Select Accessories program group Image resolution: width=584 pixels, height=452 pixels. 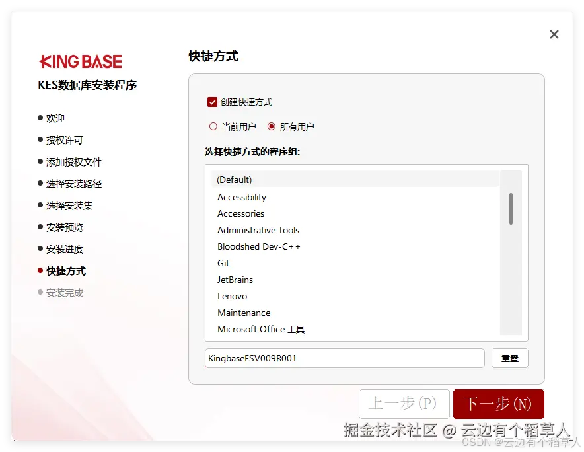355,213
